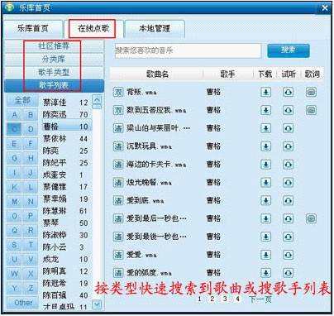Viewport: 334px width, 316px height.
Task: Click singer list scroll down arrow
Action: tap(97, 304)
